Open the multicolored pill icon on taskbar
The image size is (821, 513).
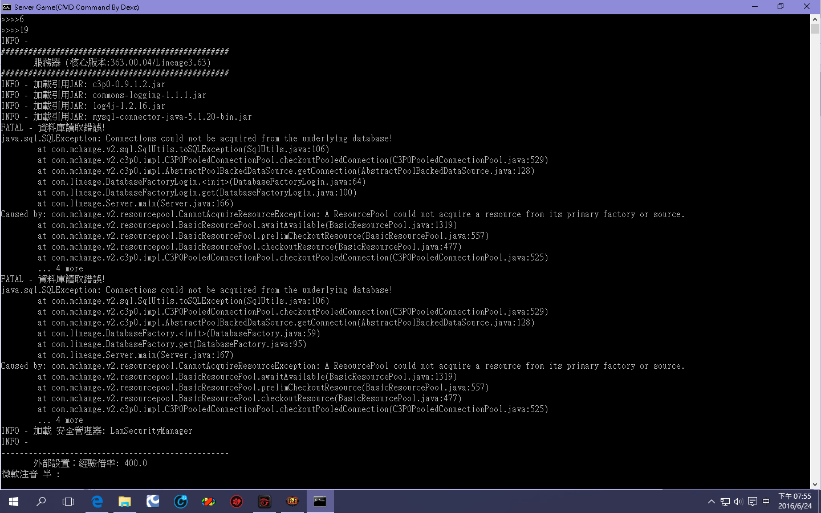pos(208,502)
